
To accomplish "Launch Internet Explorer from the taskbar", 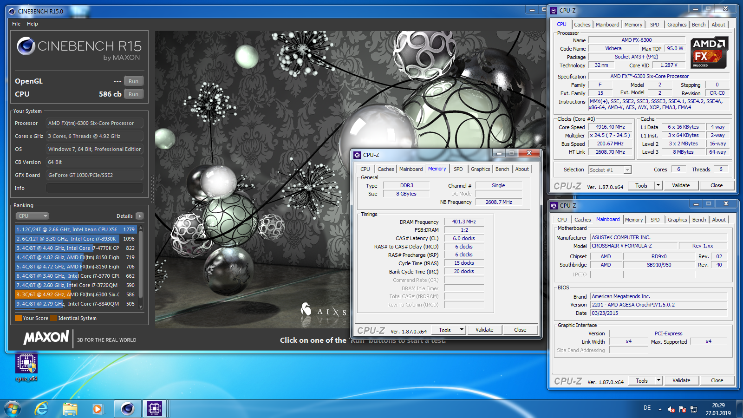I will (42, 409).
